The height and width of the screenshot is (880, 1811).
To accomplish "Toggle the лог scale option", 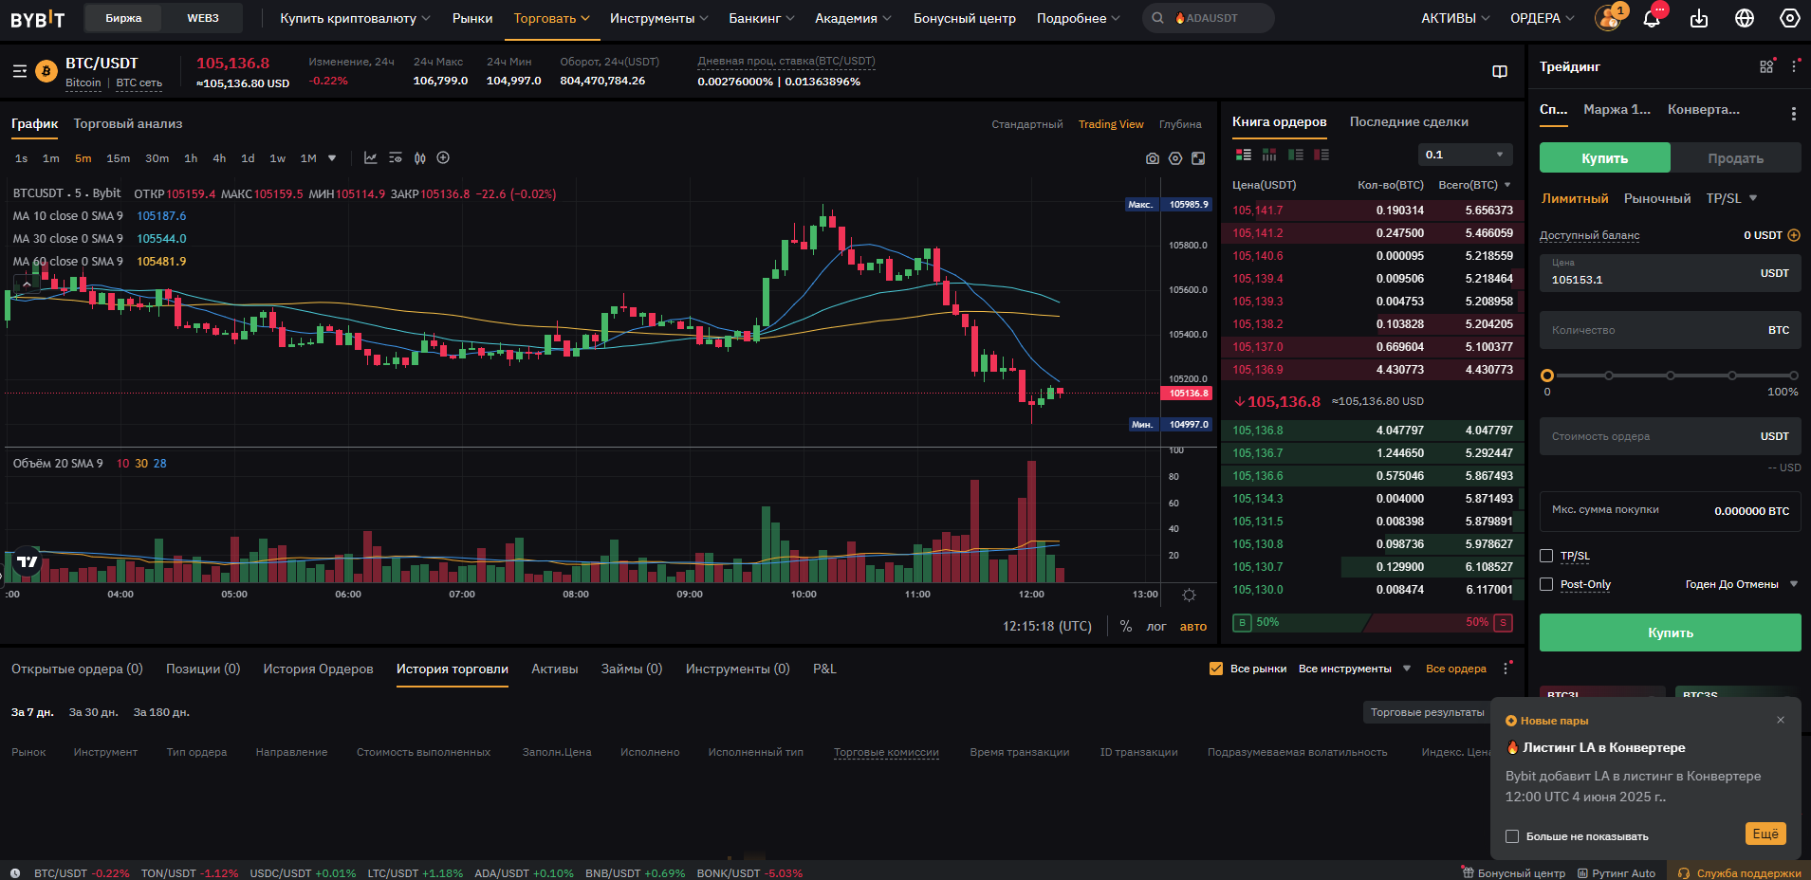I will (1155, 626).
